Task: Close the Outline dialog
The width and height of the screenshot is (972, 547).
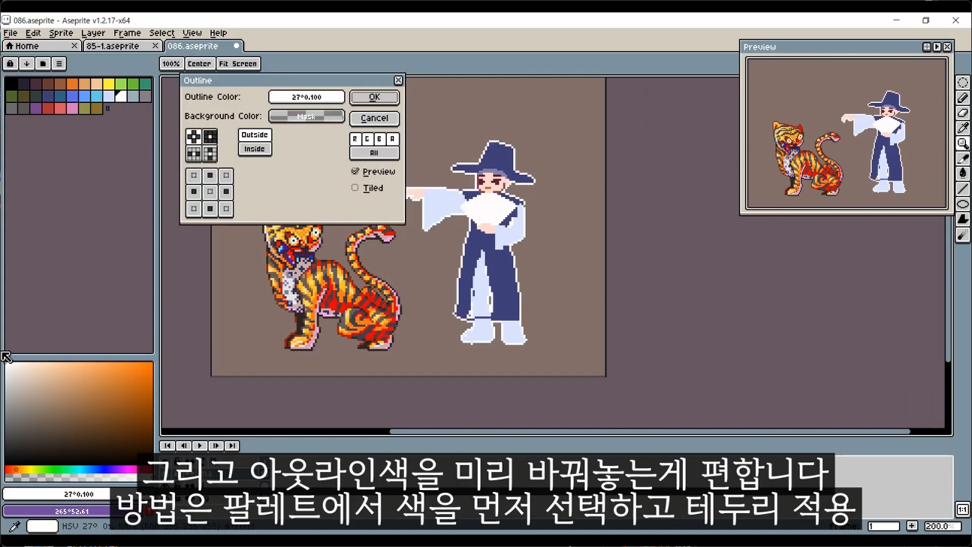Action: [x=398, y=80]
